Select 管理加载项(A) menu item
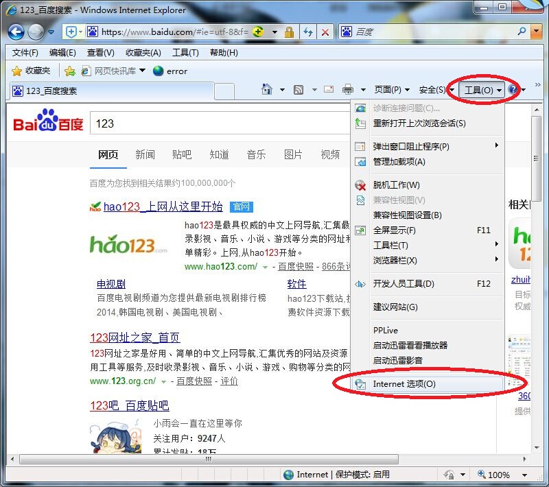The width and height of the screenshot is (549, 487). tap(428, 162)
